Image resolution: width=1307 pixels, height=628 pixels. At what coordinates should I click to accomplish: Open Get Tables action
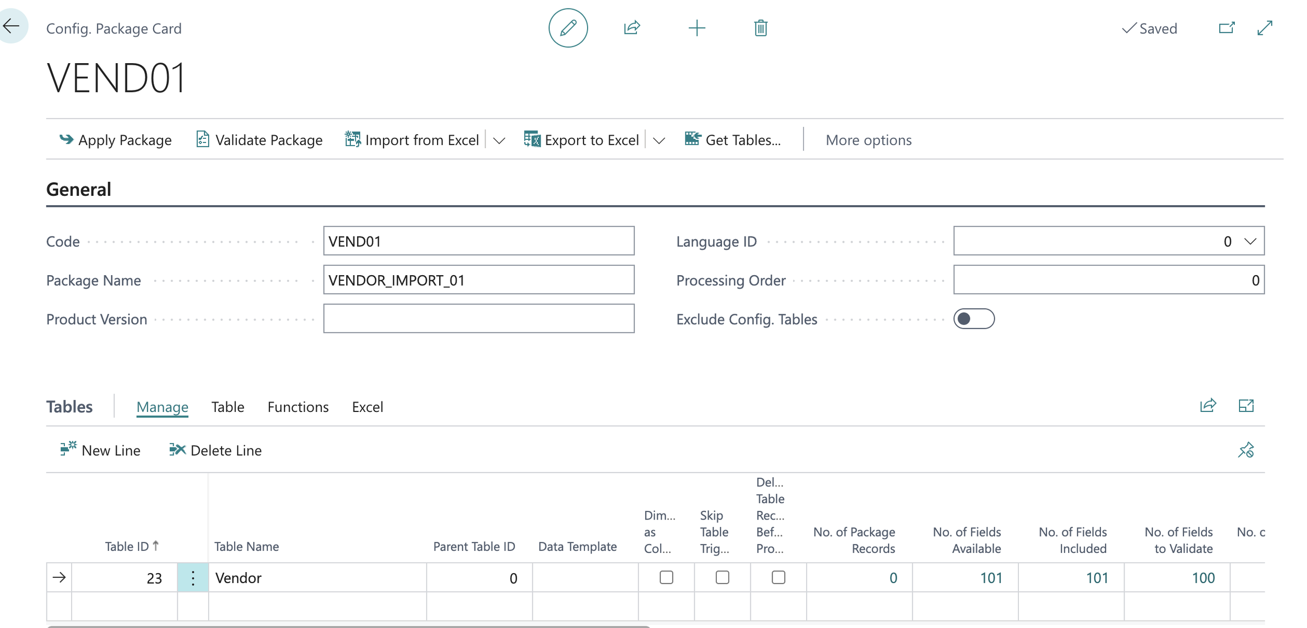[733, 140]
